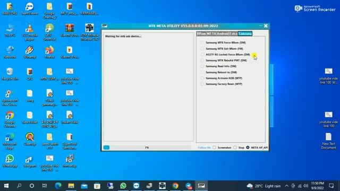Open the TeamViewer desktop shortcut

pyautogui.click(x=30, y=8)
